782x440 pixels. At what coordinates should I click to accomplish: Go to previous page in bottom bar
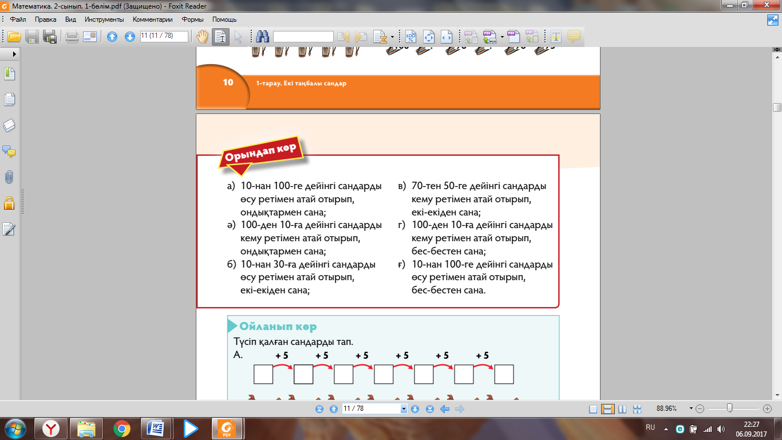334,409
